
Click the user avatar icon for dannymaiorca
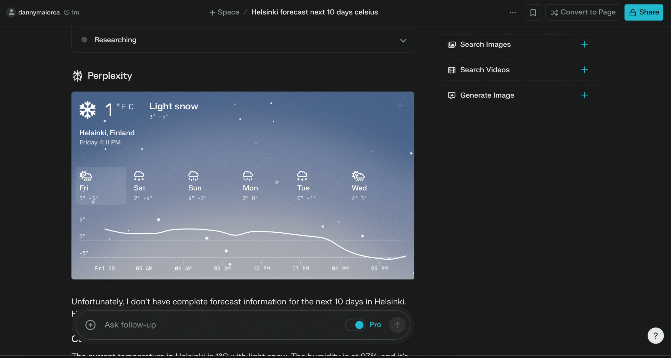[11, 12]
